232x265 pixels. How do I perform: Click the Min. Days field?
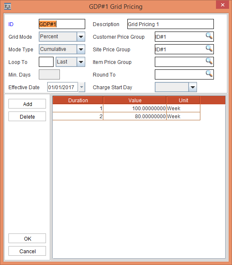49,74
